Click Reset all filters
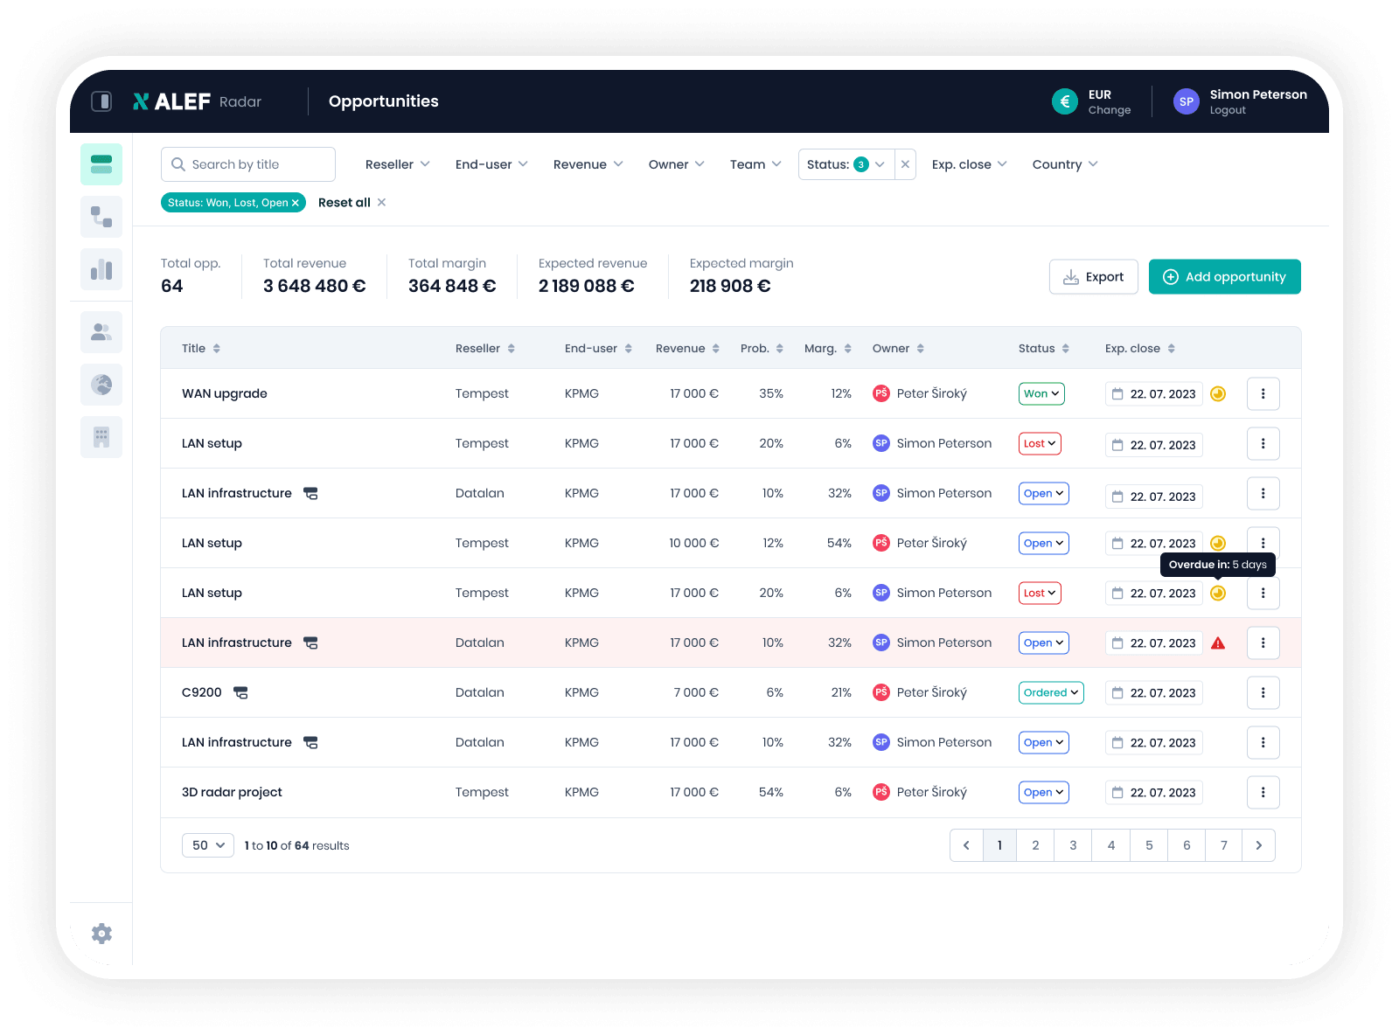Screen dimensions: 1399x1035 [x=352, y=203]
